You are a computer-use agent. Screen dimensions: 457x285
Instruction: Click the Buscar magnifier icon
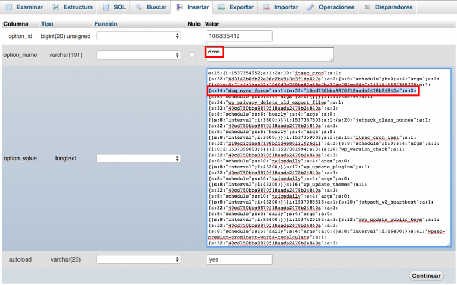point(139,8)
